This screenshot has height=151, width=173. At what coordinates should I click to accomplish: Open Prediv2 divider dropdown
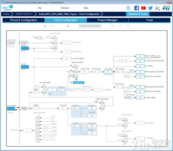pyautogui.click(x=36, y=108)
